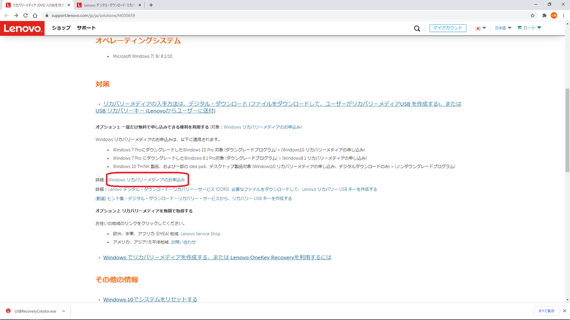
Task: Click the Lenovo logo
Action: pos(22,28)
